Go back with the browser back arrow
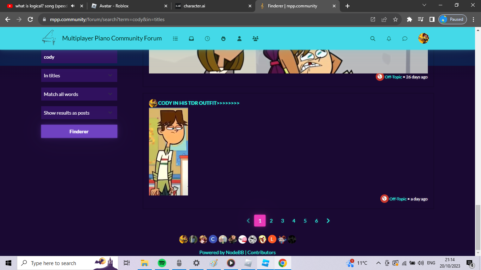481x270 pixels. pyautogui.click(x=8, y=19)
